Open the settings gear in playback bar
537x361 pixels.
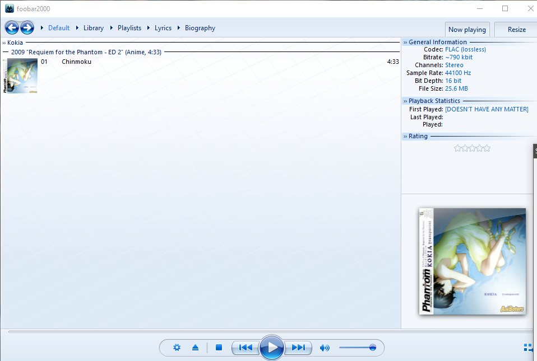177,348
